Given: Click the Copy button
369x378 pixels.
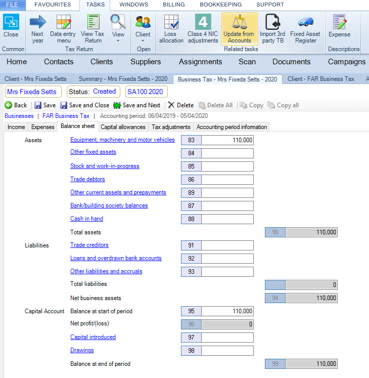Looking at the screenshot, I should click(x=251, y=105).
